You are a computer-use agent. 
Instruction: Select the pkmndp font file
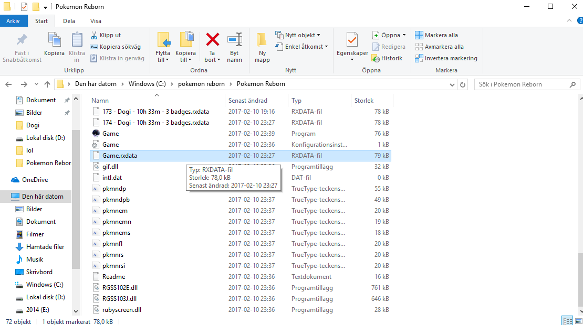coord(241,189)
